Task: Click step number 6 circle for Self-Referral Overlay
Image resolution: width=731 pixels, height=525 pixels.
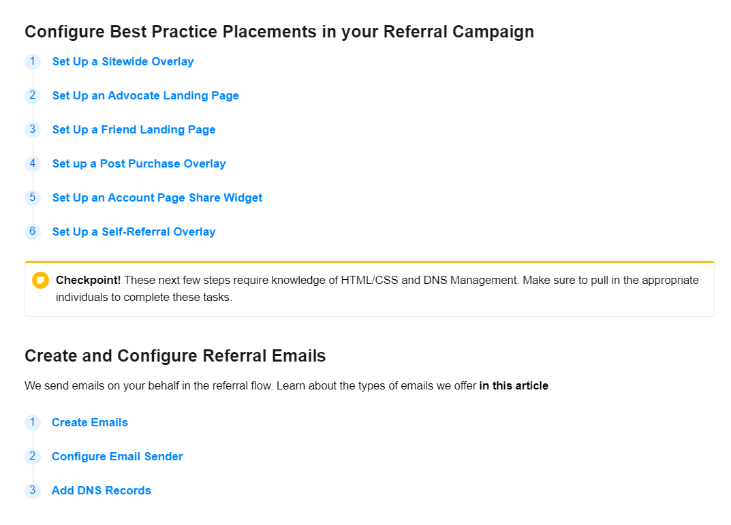Action: (33, 232)
